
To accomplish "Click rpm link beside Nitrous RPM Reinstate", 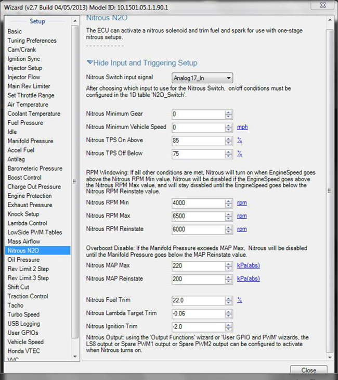I will click(x=242, y=229).
